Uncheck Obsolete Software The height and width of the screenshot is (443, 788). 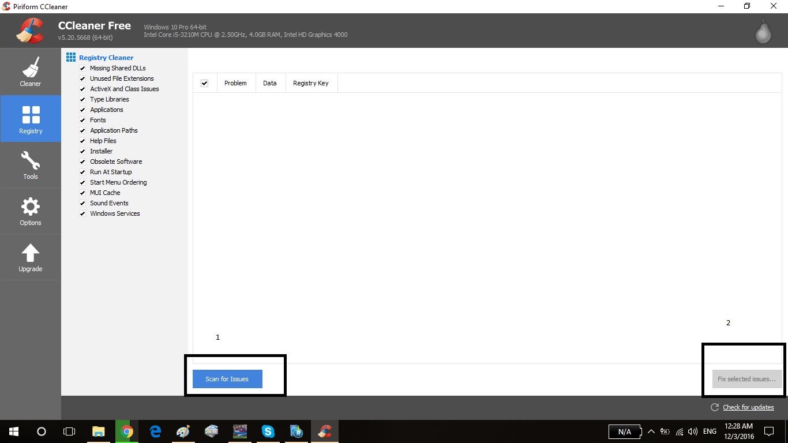point(82,162)
